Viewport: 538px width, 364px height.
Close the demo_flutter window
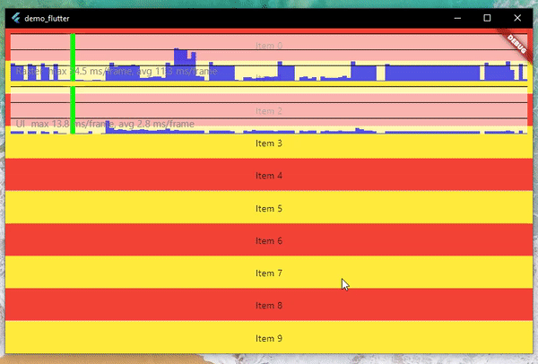[517, 18]
